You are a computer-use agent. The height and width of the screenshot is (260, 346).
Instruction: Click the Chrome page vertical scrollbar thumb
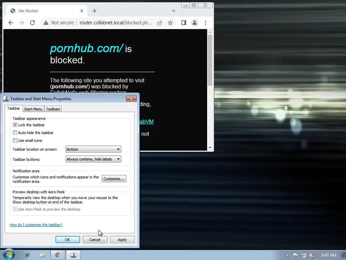tap(210, 60)
